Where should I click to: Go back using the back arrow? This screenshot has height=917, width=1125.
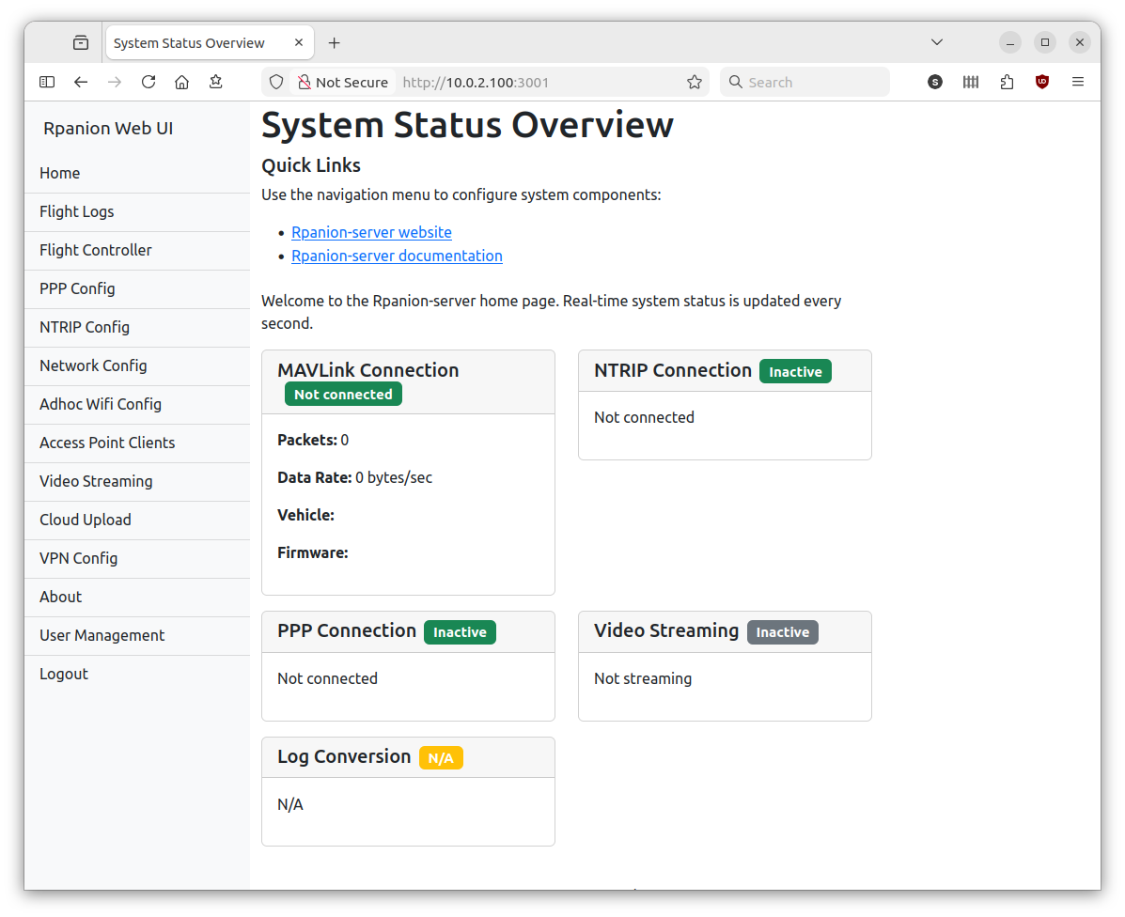[x=81, y=82]
